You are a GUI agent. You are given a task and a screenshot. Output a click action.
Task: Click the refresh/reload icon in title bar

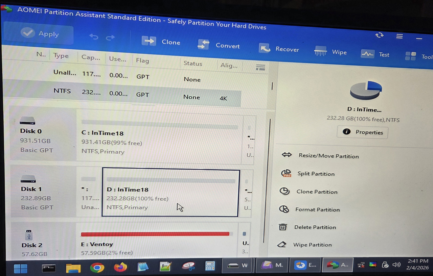click(x=380, y=35)
